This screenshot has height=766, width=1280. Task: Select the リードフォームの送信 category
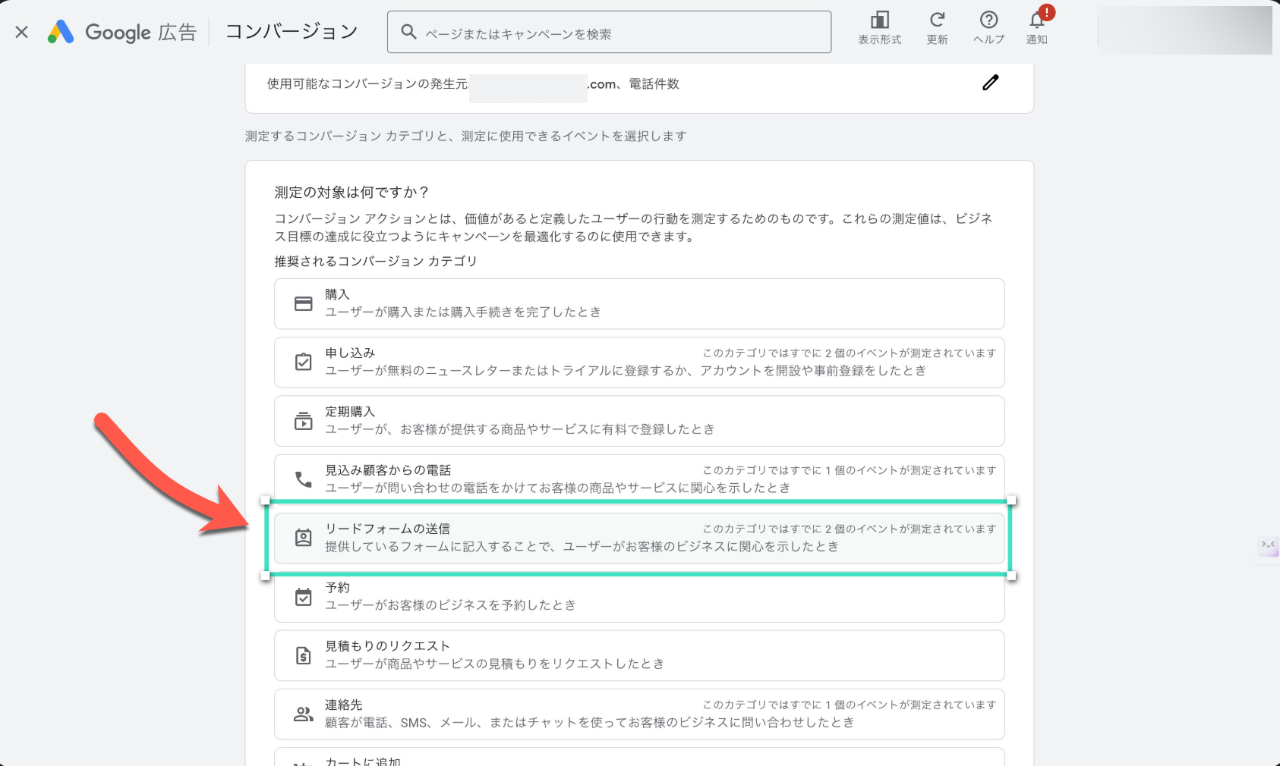coord(638,538)
